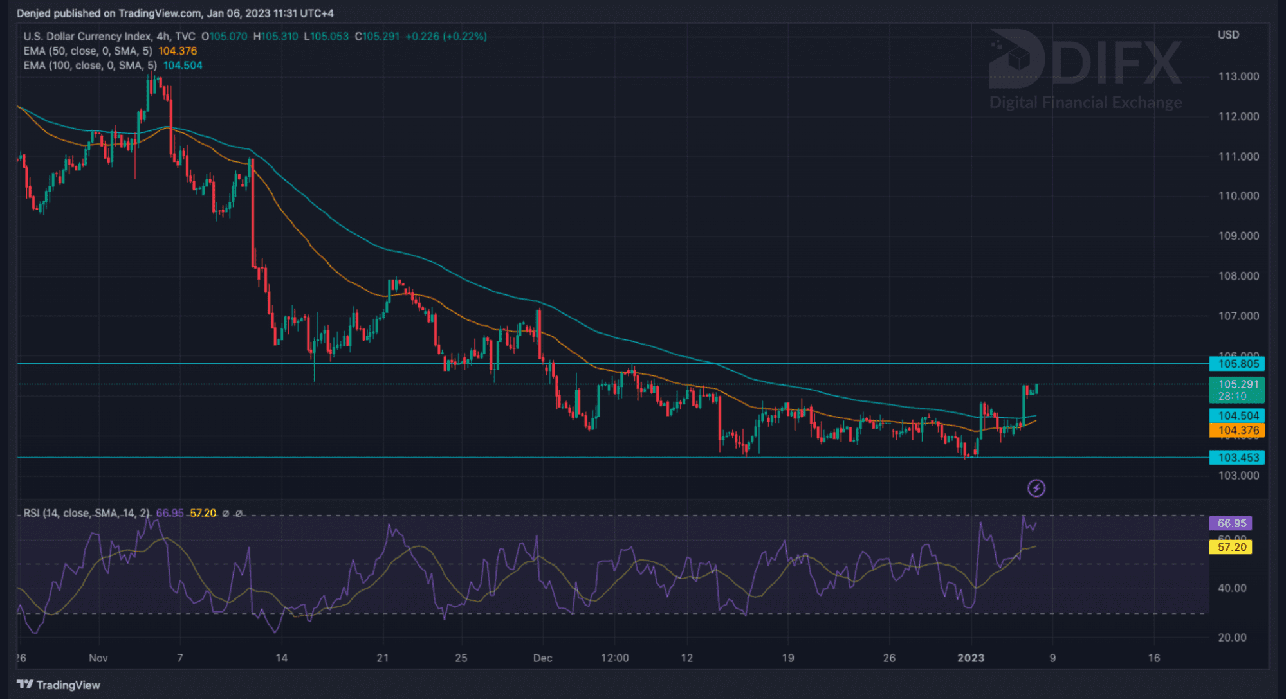Click the U.S. Dollar Currency Index title
This screenshot has width=1286, height=700.
click(x=87, y=37)
